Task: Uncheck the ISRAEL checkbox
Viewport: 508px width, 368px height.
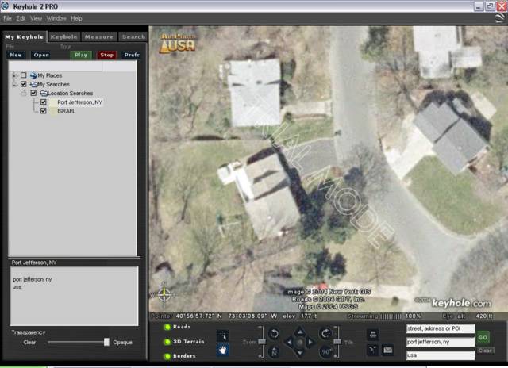Action: (44, 111)
